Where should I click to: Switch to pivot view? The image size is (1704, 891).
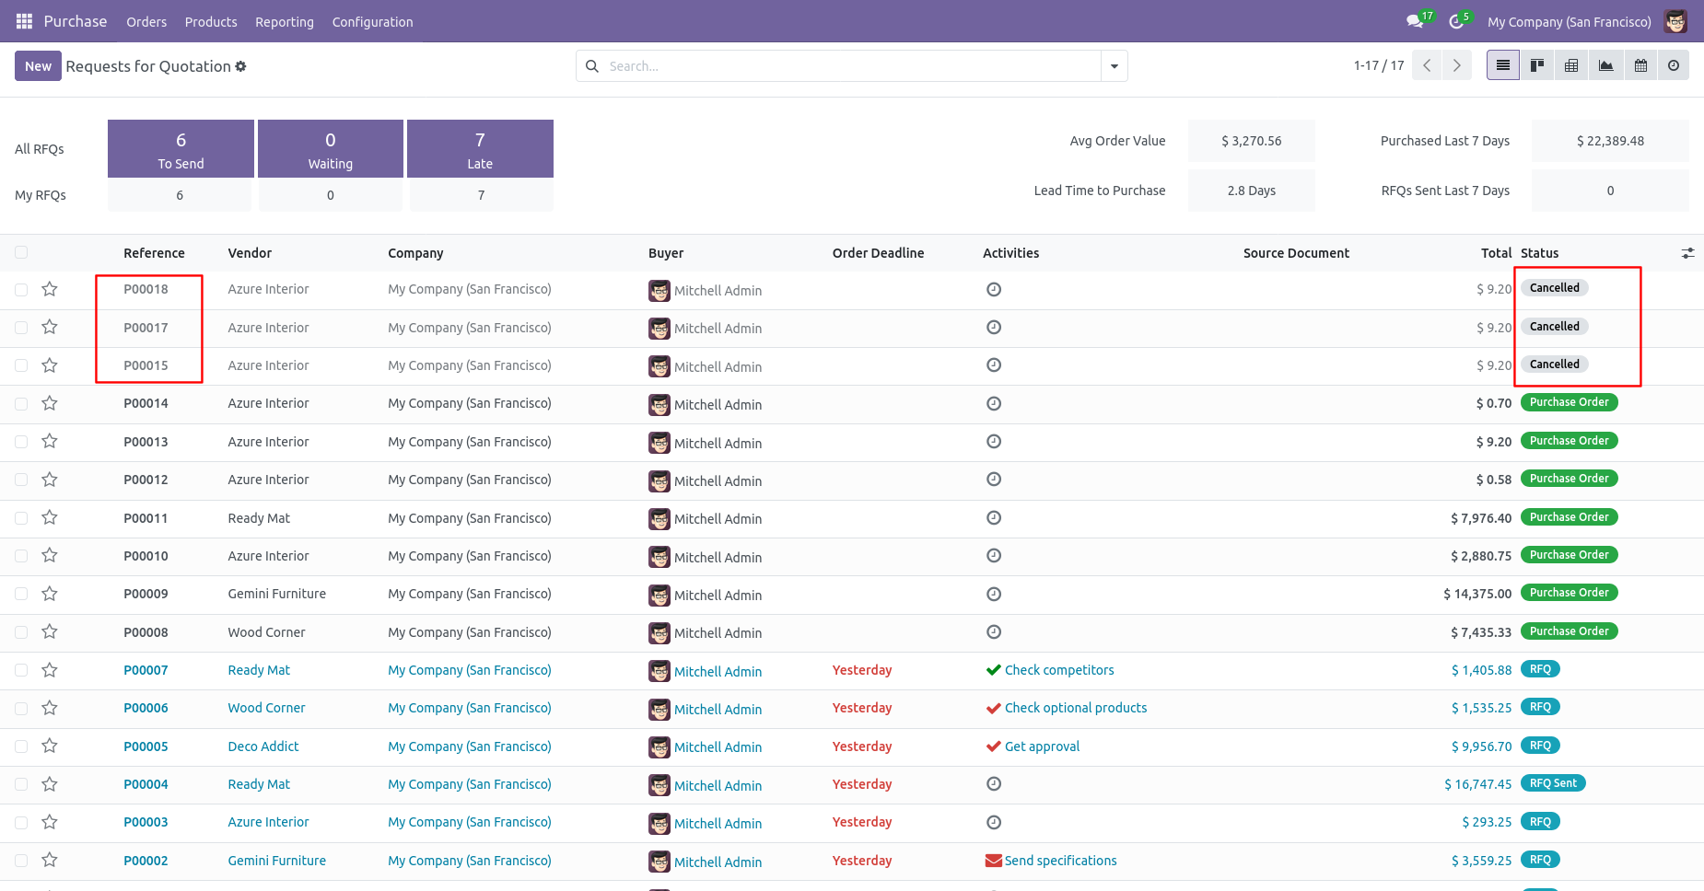pyautogui.click(x=1571, y=65)
